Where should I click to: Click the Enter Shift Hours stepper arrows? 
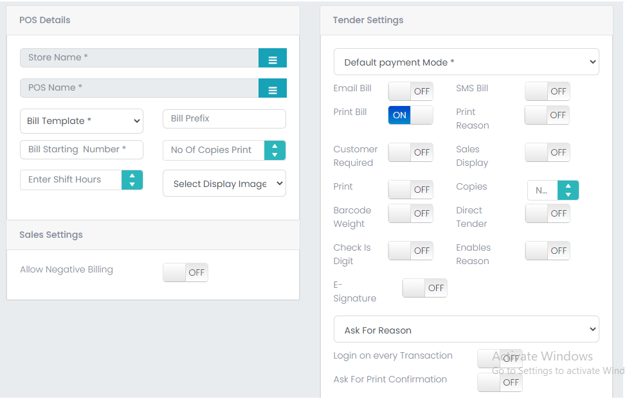point(132,180)
